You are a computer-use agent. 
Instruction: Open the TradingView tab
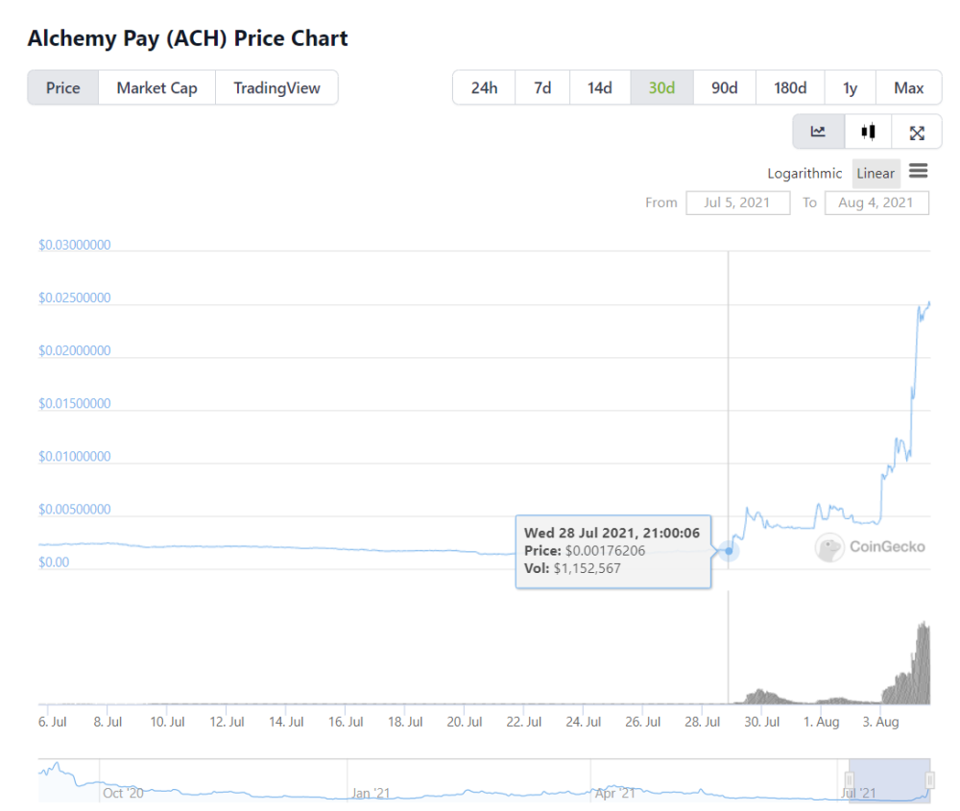click(276, 88)
